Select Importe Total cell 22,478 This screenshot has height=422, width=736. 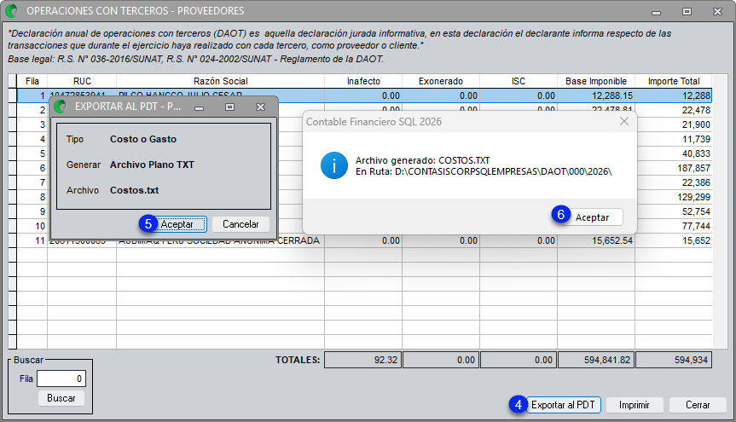674,110
